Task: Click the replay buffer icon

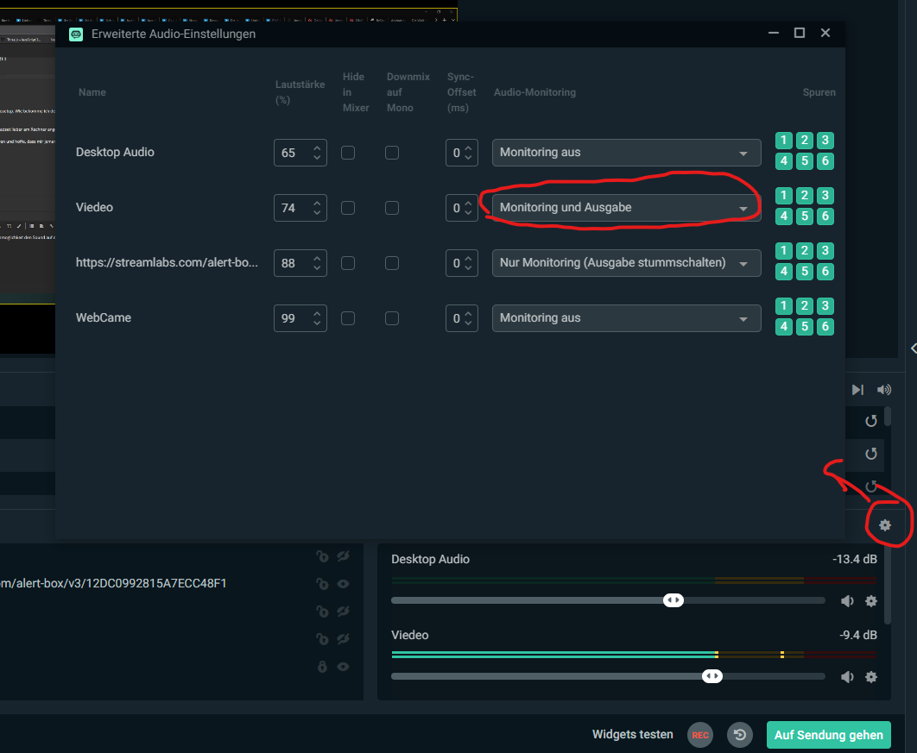Action: (740, 735)
